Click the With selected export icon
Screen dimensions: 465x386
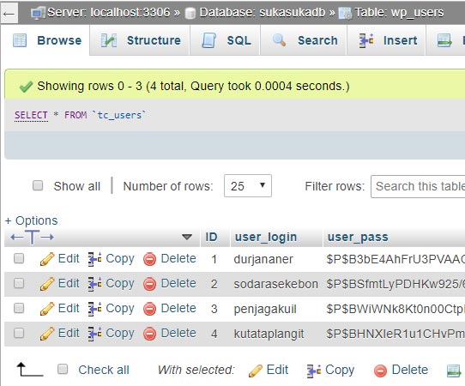[454, 371]
